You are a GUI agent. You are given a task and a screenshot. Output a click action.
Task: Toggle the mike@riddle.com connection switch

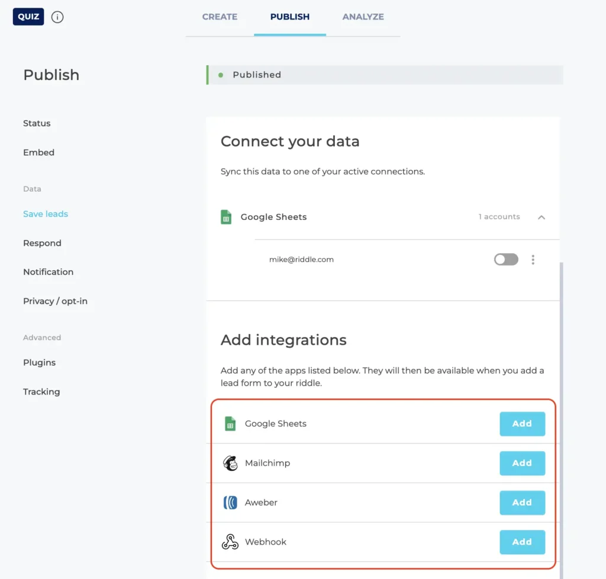tap(506, 259)
